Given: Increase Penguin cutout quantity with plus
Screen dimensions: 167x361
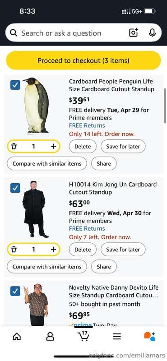Looking at the screenshot, I should pyautogui.click(x=53, y=146).
